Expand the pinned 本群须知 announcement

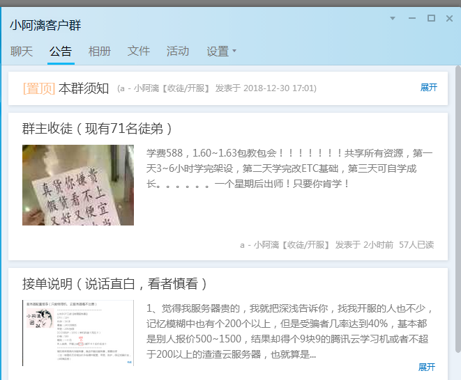coord(428,88)
